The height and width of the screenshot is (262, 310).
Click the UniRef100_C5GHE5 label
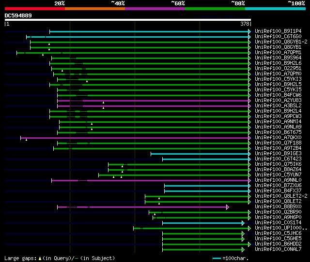click(278, 239)
